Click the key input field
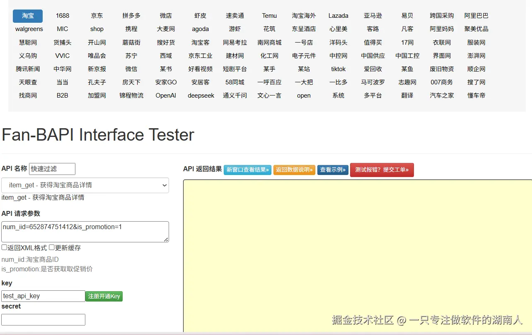 [x=43, y=296]
